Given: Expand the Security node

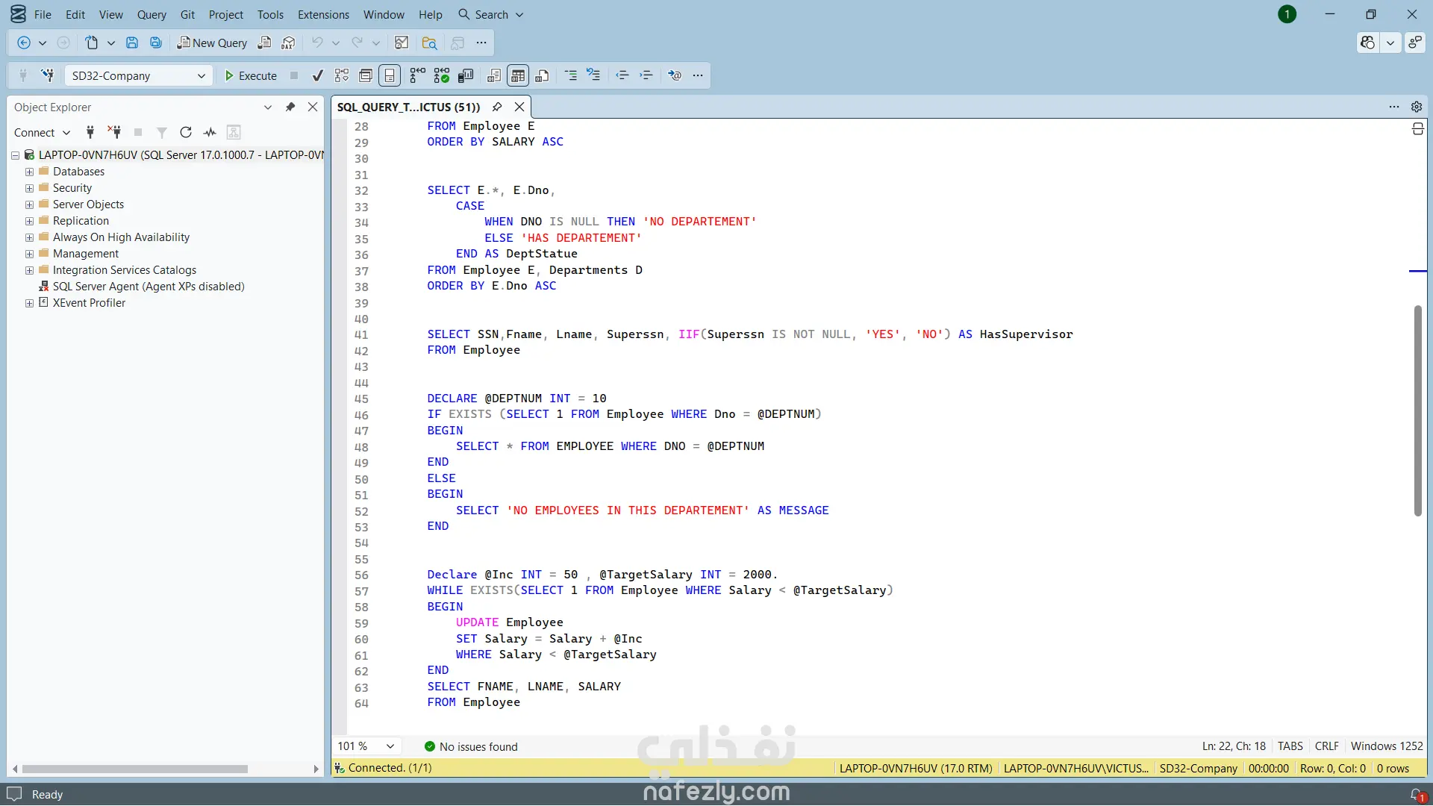Looking at the screenshot, I should tap(29, 188).
